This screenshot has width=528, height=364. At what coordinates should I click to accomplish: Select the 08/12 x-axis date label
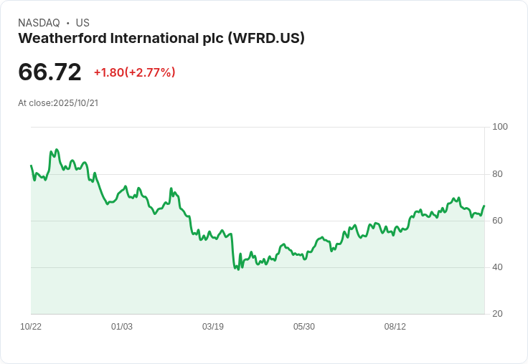coord(395,327)
